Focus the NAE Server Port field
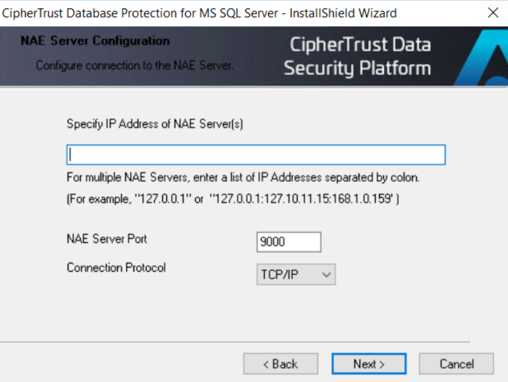 coord(289,242)
